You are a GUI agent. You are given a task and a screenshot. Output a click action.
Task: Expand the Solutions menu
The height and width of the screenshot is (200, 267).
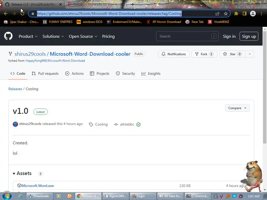click(53, 36)
